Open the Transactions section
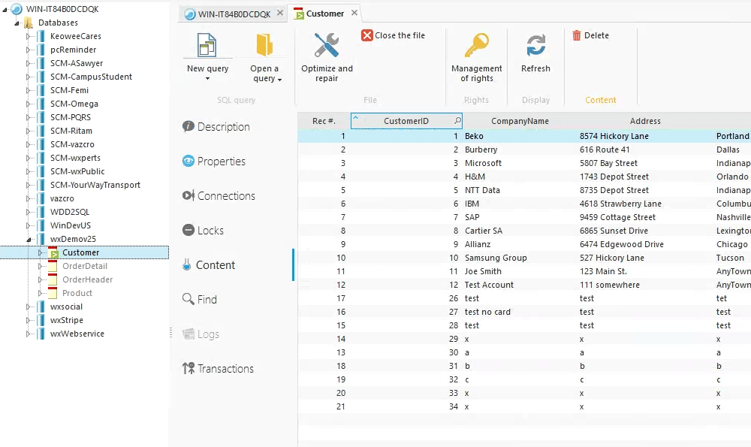This screenshot has width=751, height=447. [x=225, y=369]
